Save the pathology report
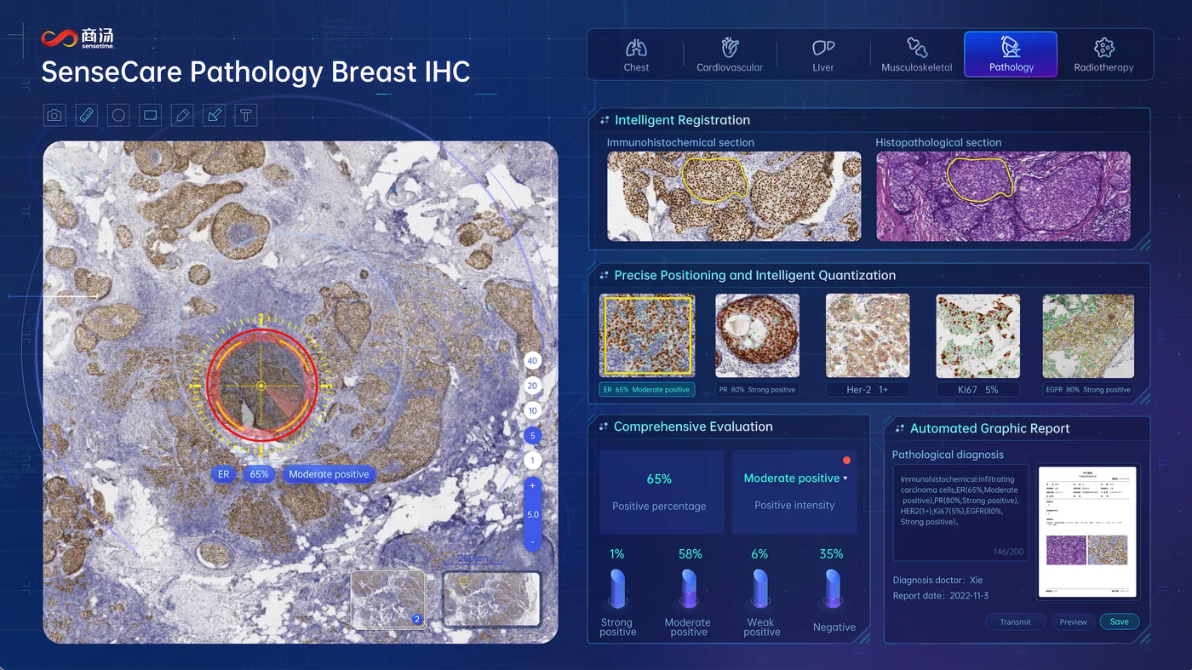The image size is (1192, 670). 1120,621
